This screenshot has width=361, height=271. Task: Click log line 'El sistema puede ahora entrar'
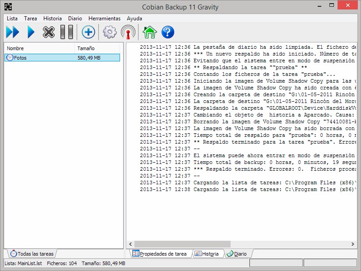[247, 155]
